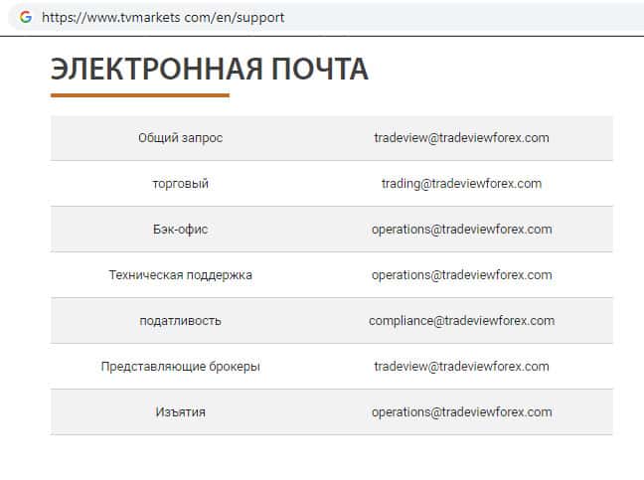Select the податливость row label
Screen dimensions: 644x480
coord(180,321)
